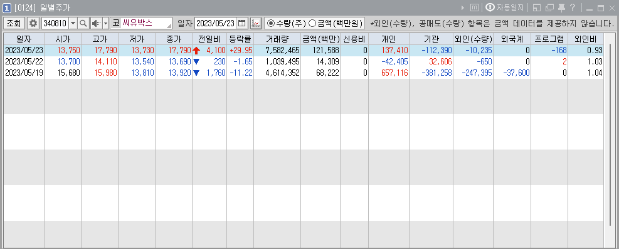Select the 씨유박스 stock name field
The height and width of the screenshot is (249, 619).
coord(147,23)
